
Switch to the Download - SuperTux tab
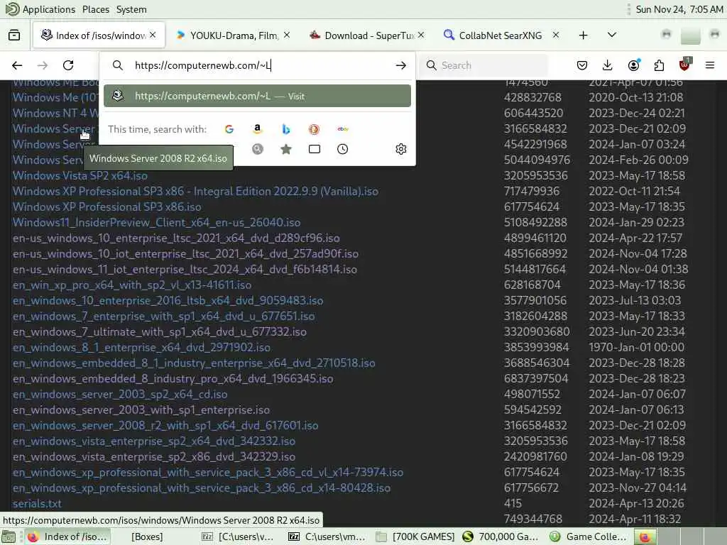(366, 35)
